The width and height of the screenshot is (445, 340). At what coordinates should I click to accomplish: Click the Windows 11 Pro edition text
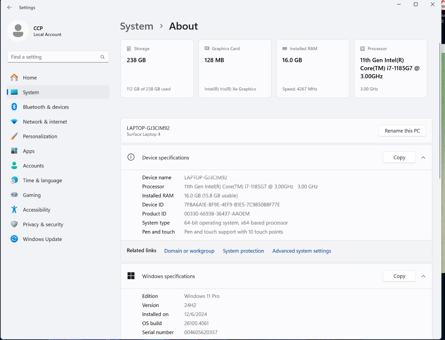(x=202, y=296)
